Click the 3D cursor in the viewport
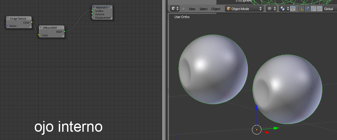337x140 pixels. coord(256,130)
